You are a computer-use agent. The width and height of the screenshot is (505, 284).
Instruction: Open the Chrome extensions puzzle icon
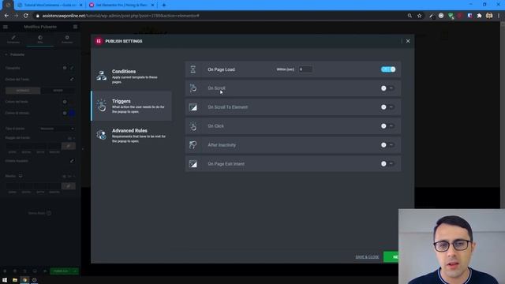click(x=479, y=16)
